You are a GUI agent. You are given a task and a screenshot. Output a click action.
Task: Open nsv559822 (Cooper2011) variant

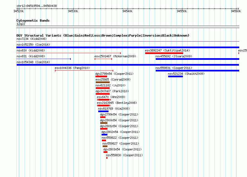(x=120, y=138)
